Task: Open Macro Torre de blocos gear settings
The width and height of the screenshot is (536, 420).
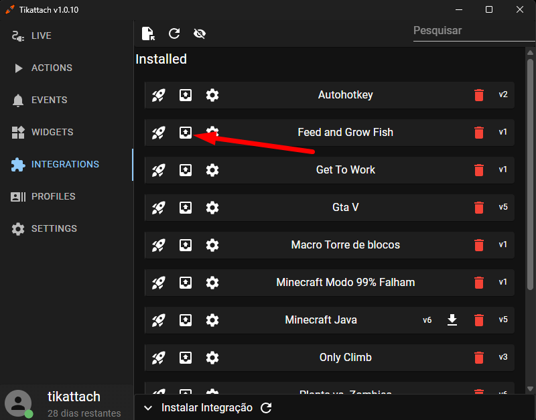Action: point(212,245)
